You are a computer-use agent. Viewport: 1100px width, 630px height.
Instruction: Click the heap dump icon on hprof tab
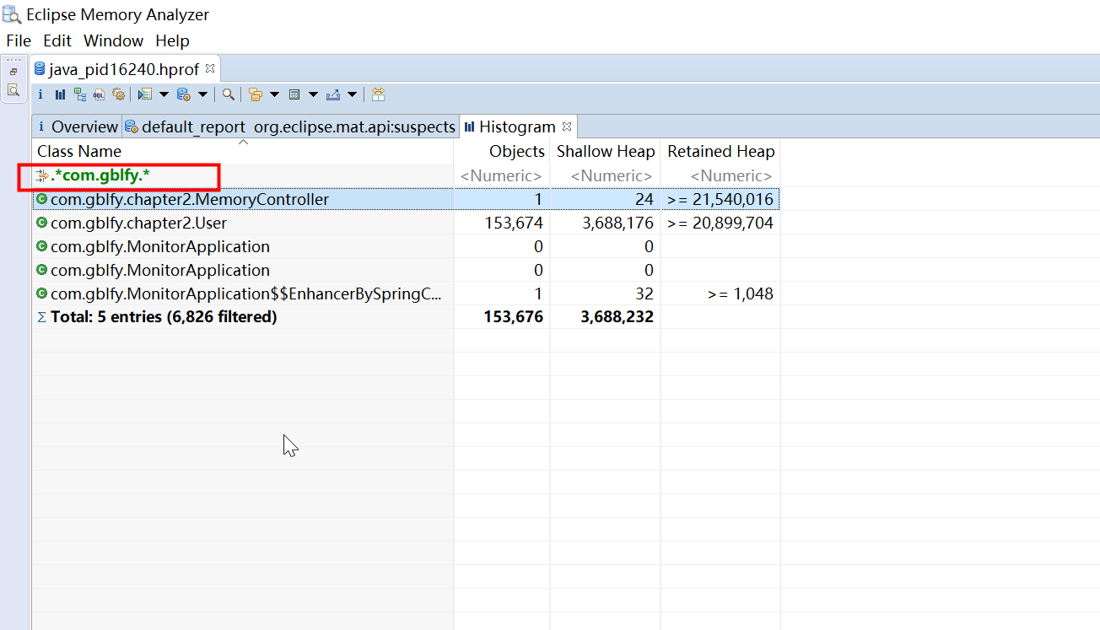[x=40, y=69]
